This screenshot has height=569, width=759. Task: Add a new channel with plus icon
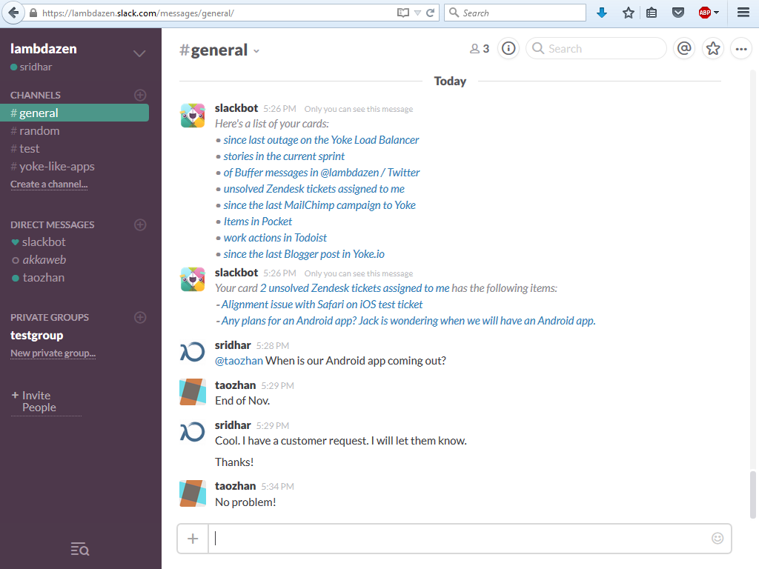(x=140, y=95)
